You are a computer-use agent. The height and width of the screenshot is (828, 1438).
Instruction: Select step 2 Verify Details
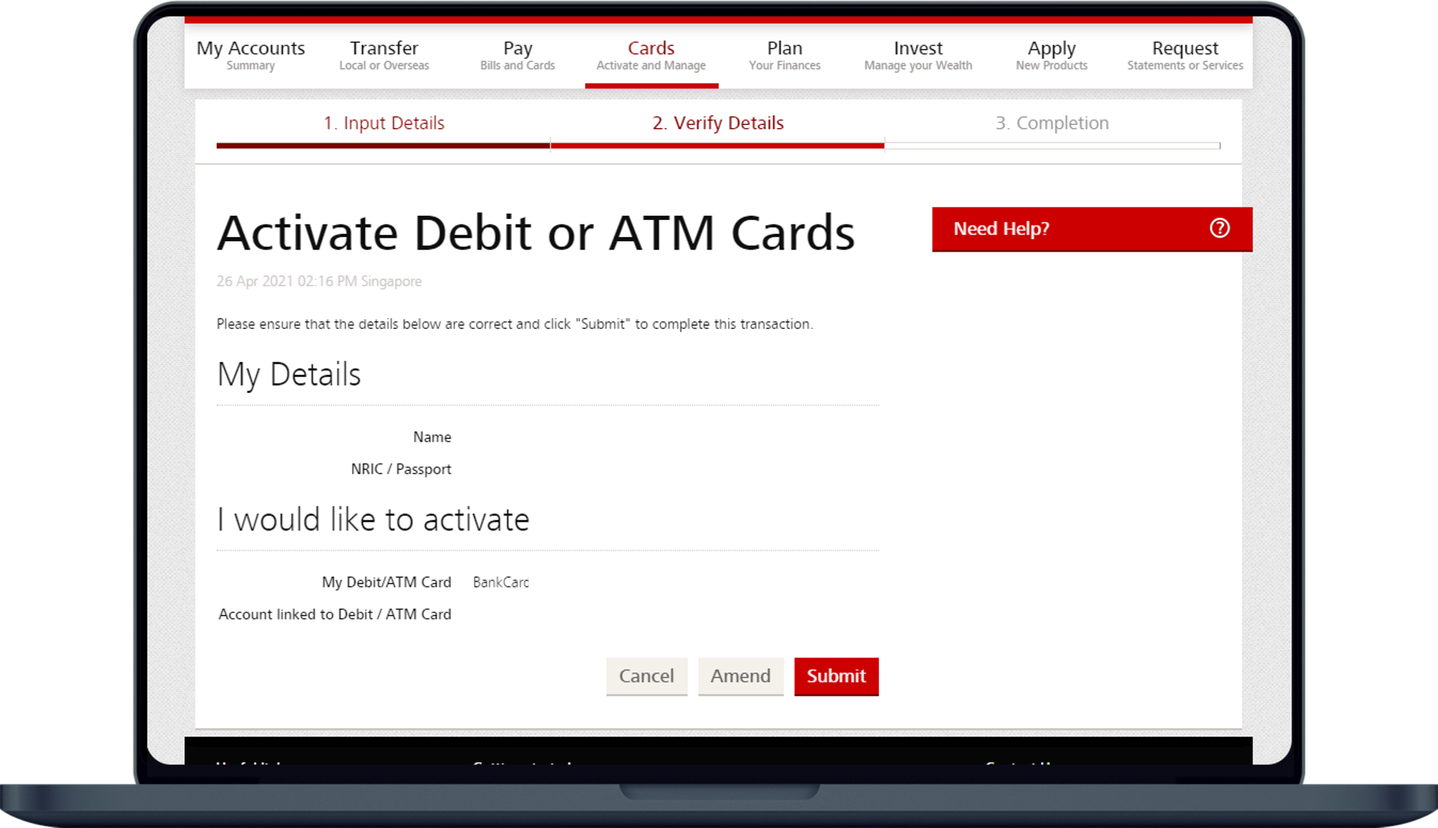coord(718,123)
